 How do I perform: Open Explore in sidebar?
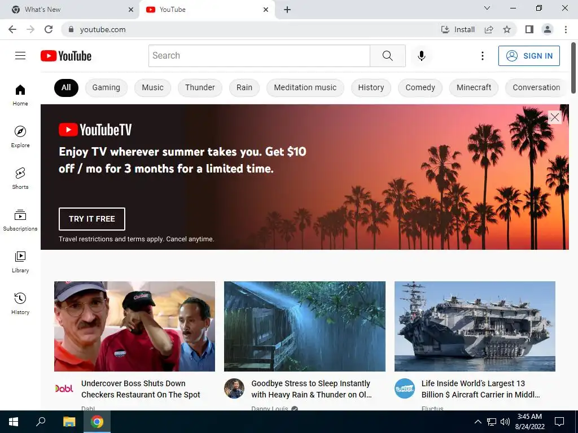click(x=20, y=136)
